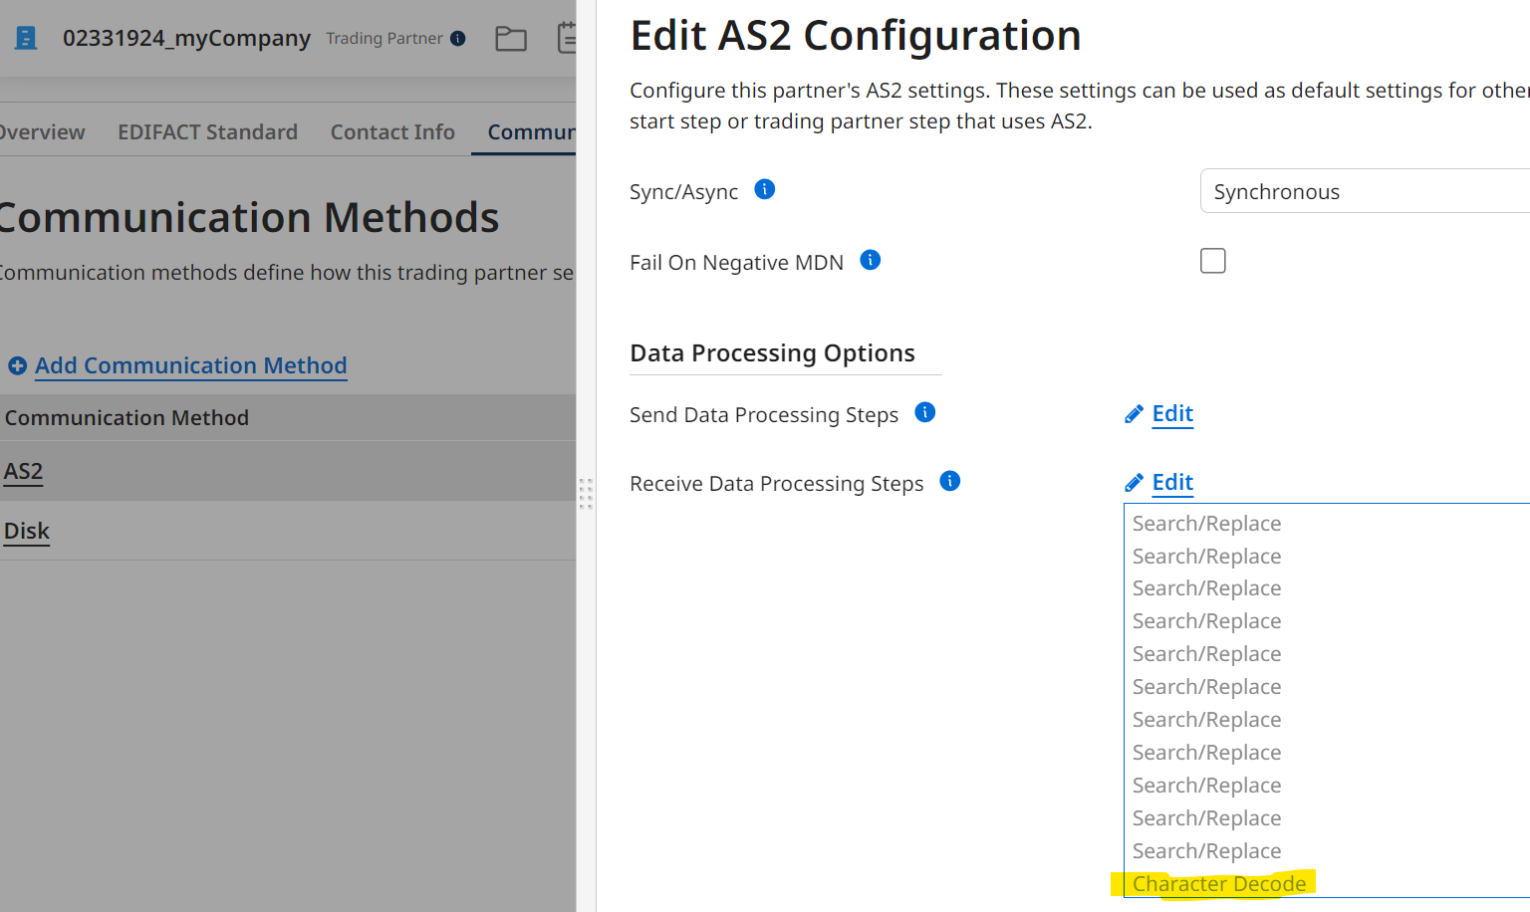Open the Overview tab
Screen dimensions: 1530x912
click(x=42, y=131)
